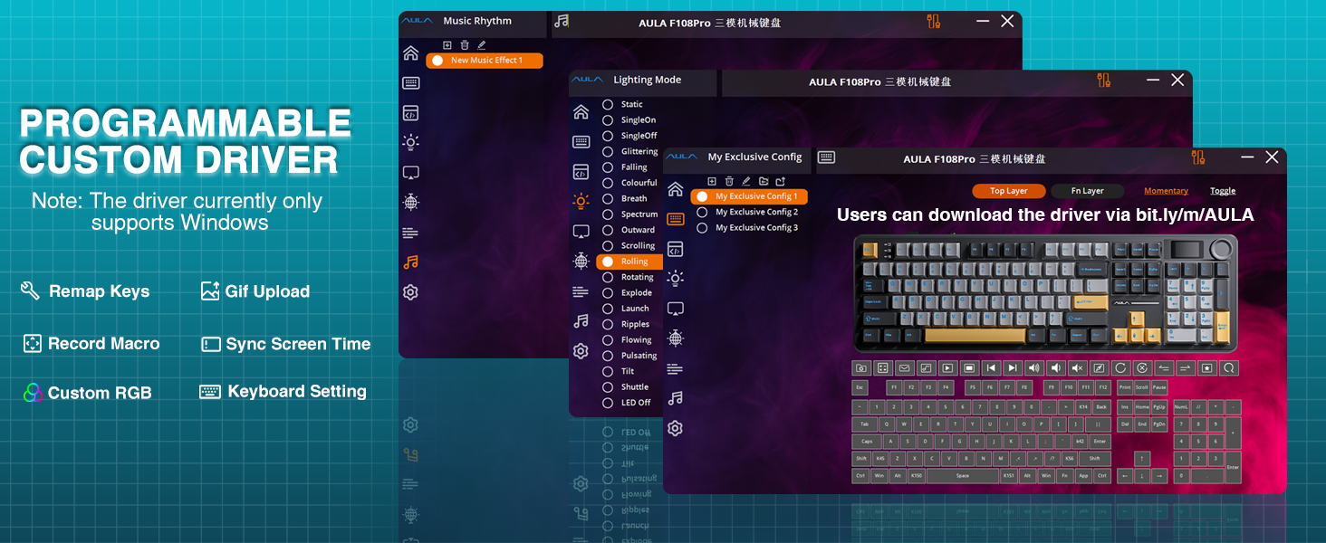Click the orange music note icon in Music Rhythm sidebar
This screenshot has height=543, width=1326.
pos(410,262)
